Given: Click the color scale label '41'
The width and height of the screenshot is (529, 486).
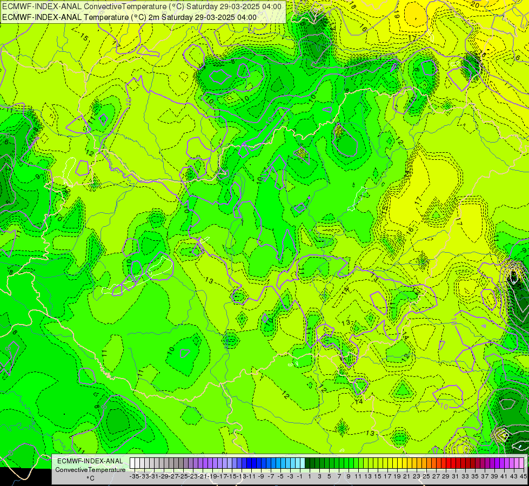Looking at the screenshot, I should [x=504, y=476].
